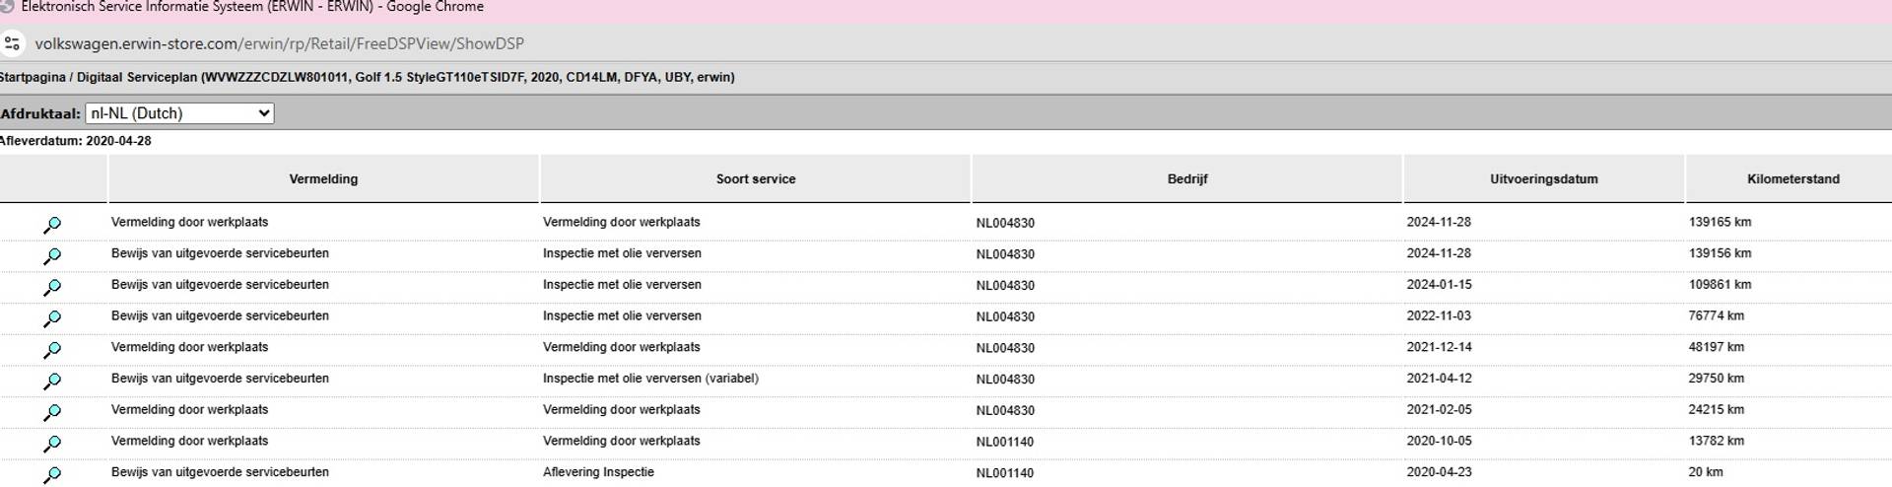Click the Soort service column header
The height and width of the screenshot is (487, 1892).
[x=755, y=179]
